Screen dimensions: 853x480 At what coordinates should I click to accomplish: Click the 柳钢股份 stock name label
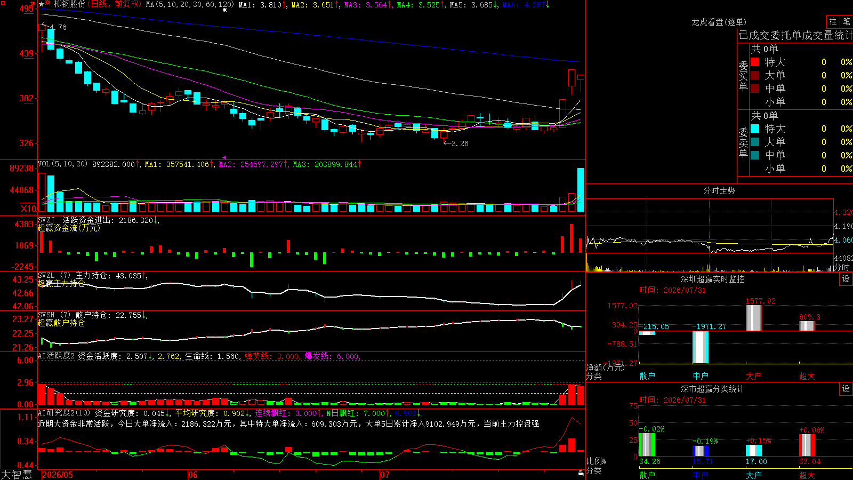point(69,4)
